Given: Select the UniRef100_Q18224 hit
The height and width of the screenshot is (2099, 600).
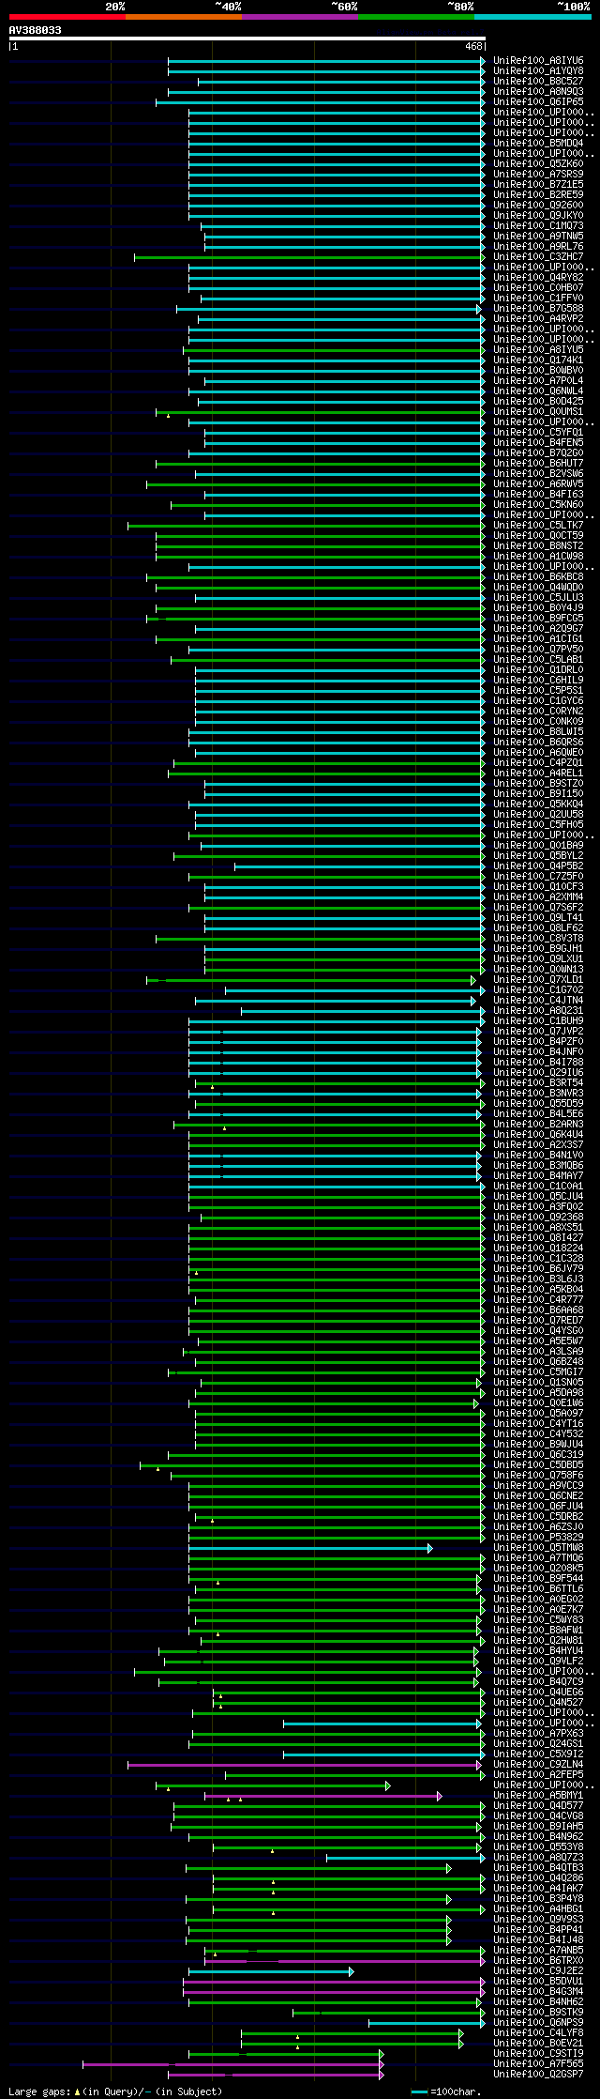Looking at the screenshot, I should (x=538, y=1248).
